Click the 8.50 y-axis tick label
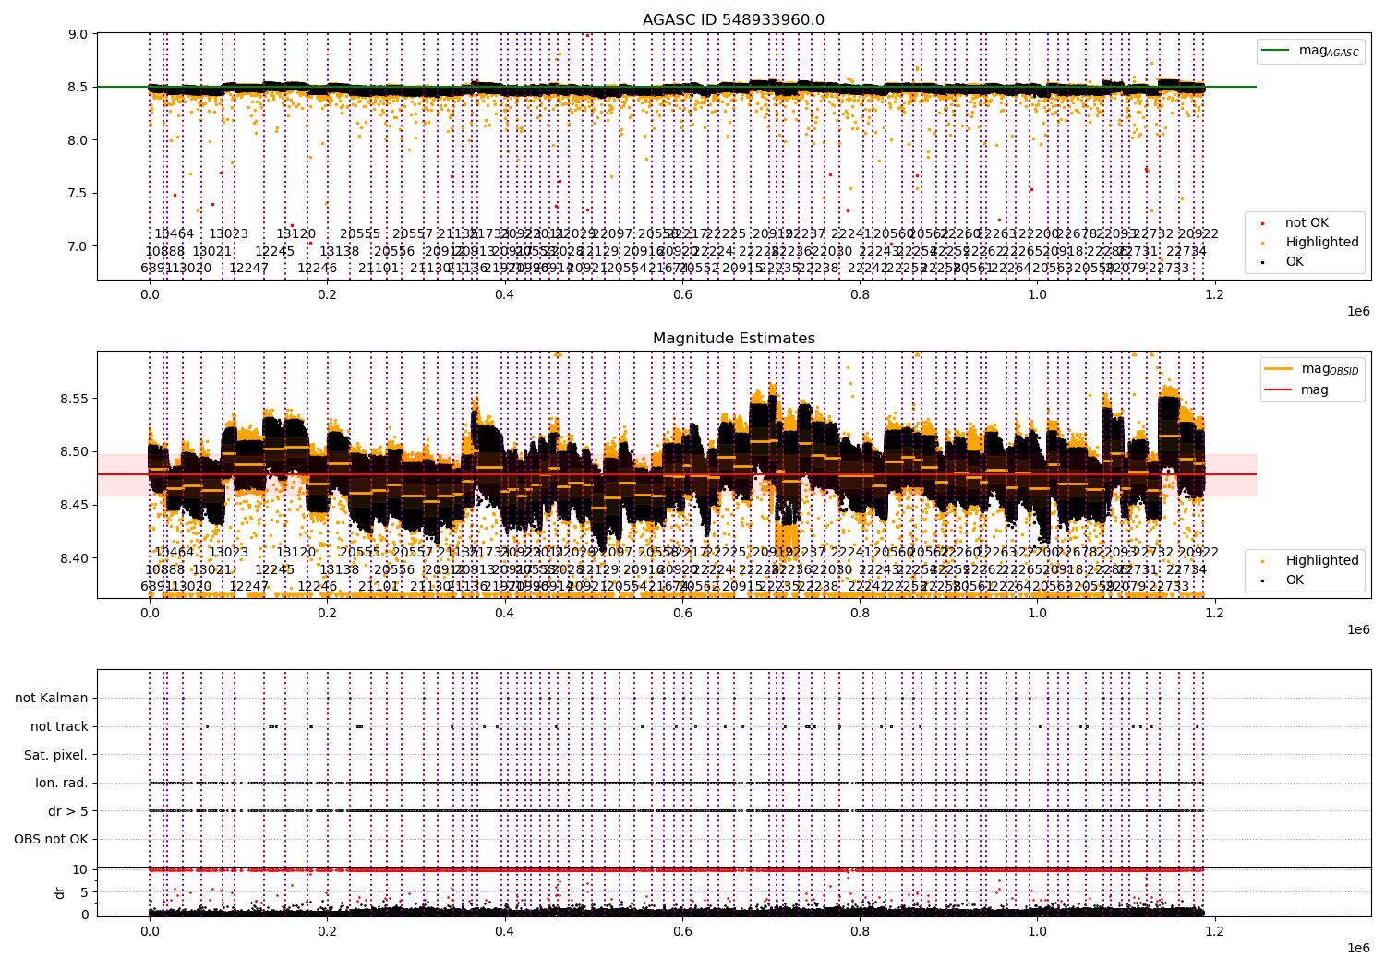 [75, 452]
